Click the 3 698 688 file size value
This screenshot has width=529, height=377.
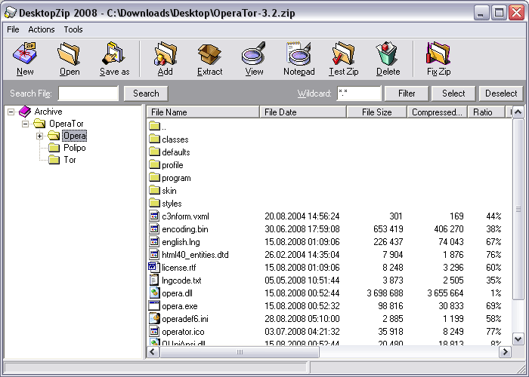(385, 293)
